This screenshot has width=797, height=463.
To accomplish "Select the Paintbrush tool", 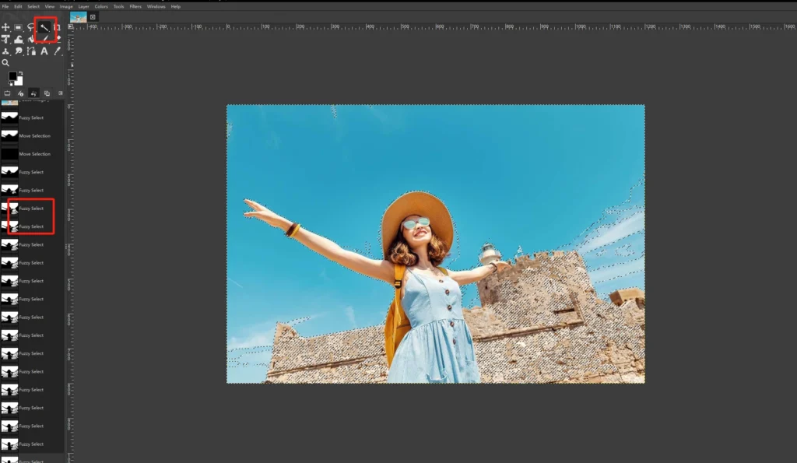I will tap(44, 39).
